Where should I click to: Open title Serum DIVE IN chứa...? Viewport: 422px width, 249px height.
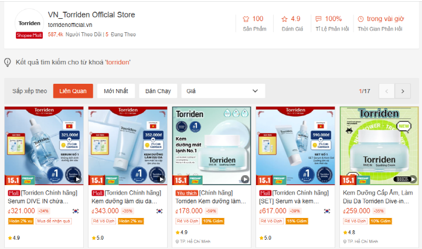(38, 201)
